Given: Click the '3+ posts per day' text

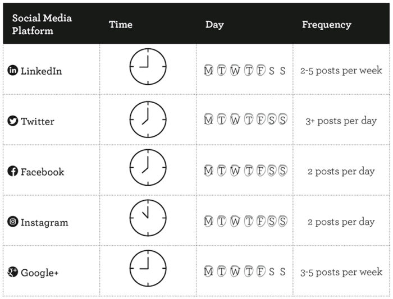Looking at the screenshot, I should [x=341, y=121].
